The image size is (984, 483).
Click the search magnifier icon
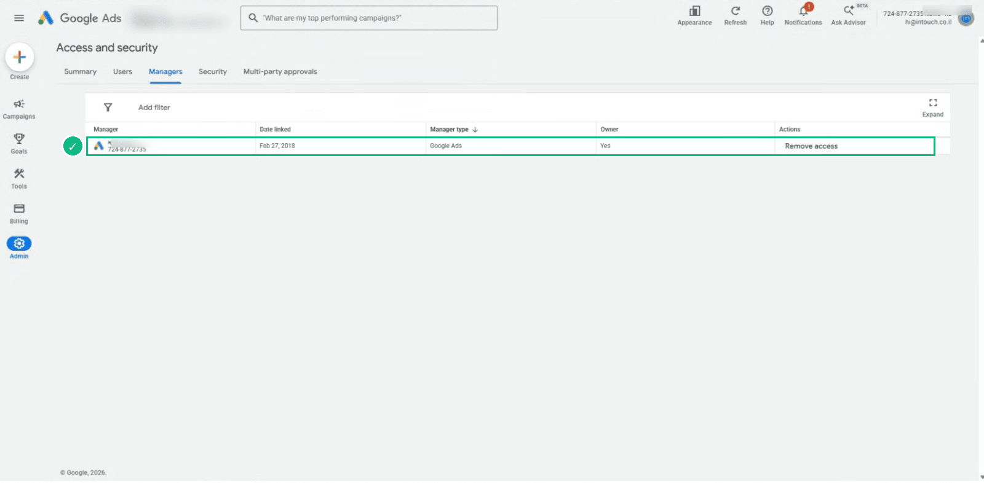[x=253, y=18]
